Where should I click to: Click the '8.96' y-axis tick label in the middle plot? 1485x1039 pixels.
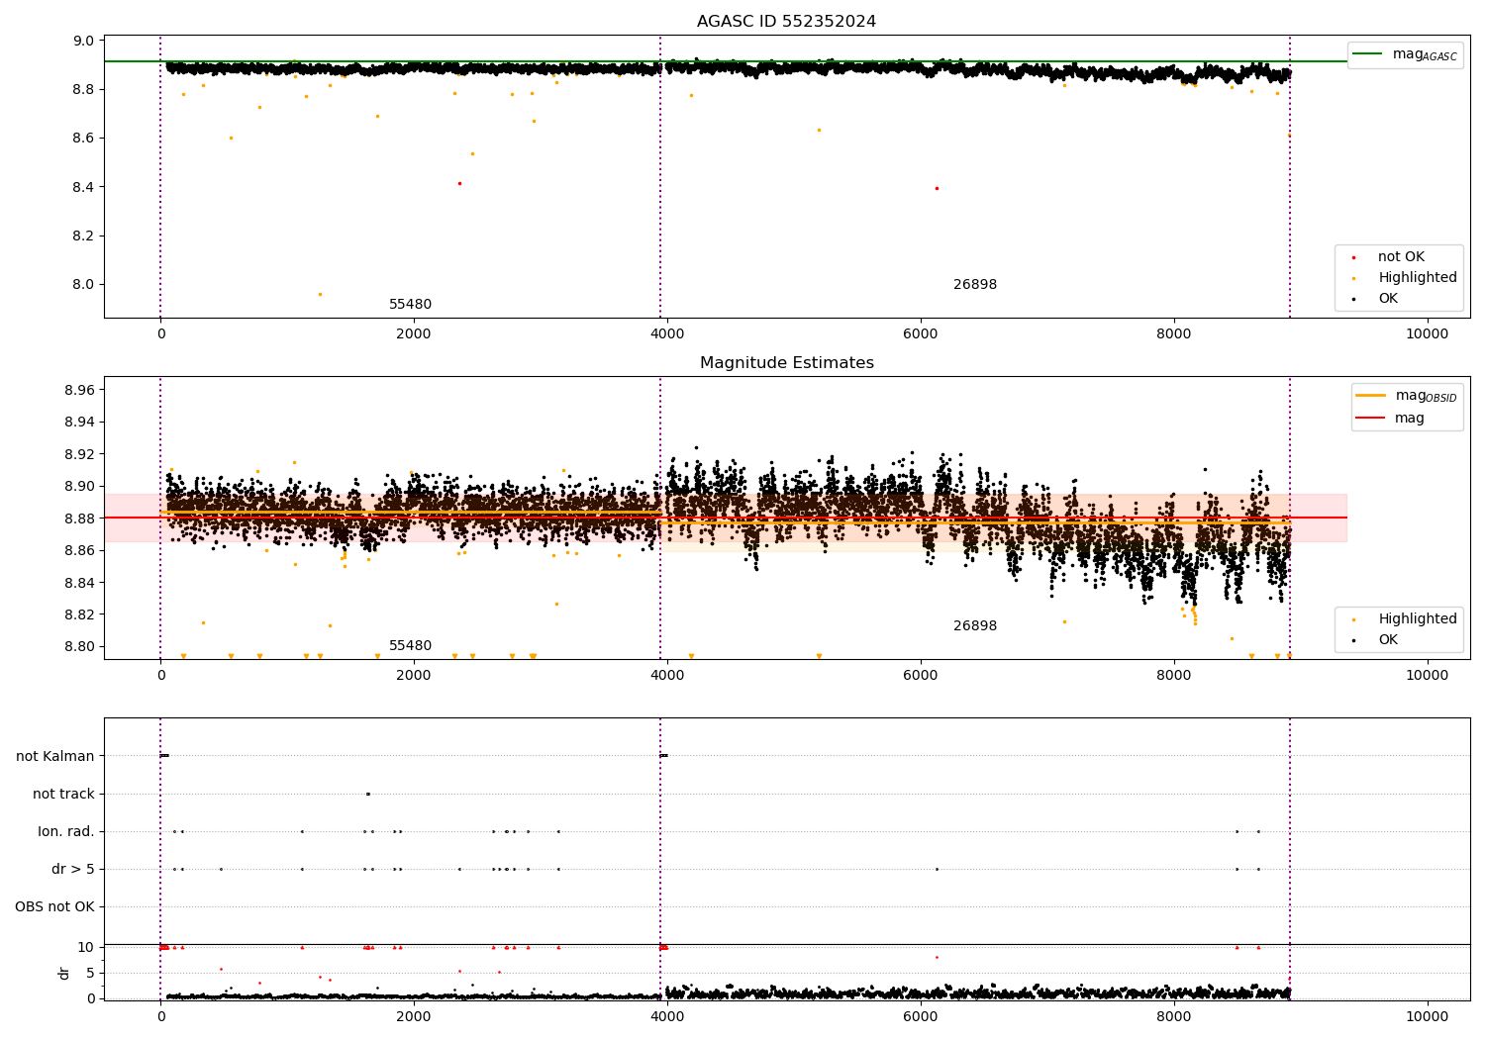tap(80, 390)
